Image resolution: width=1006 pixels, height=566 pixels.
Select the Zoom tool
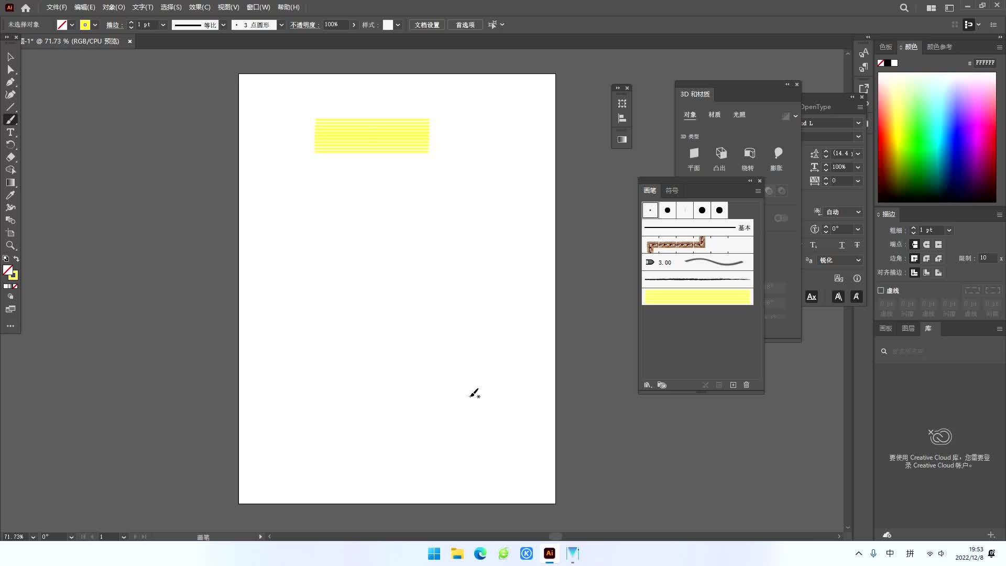pyautogui.click(x=10, y=245)
